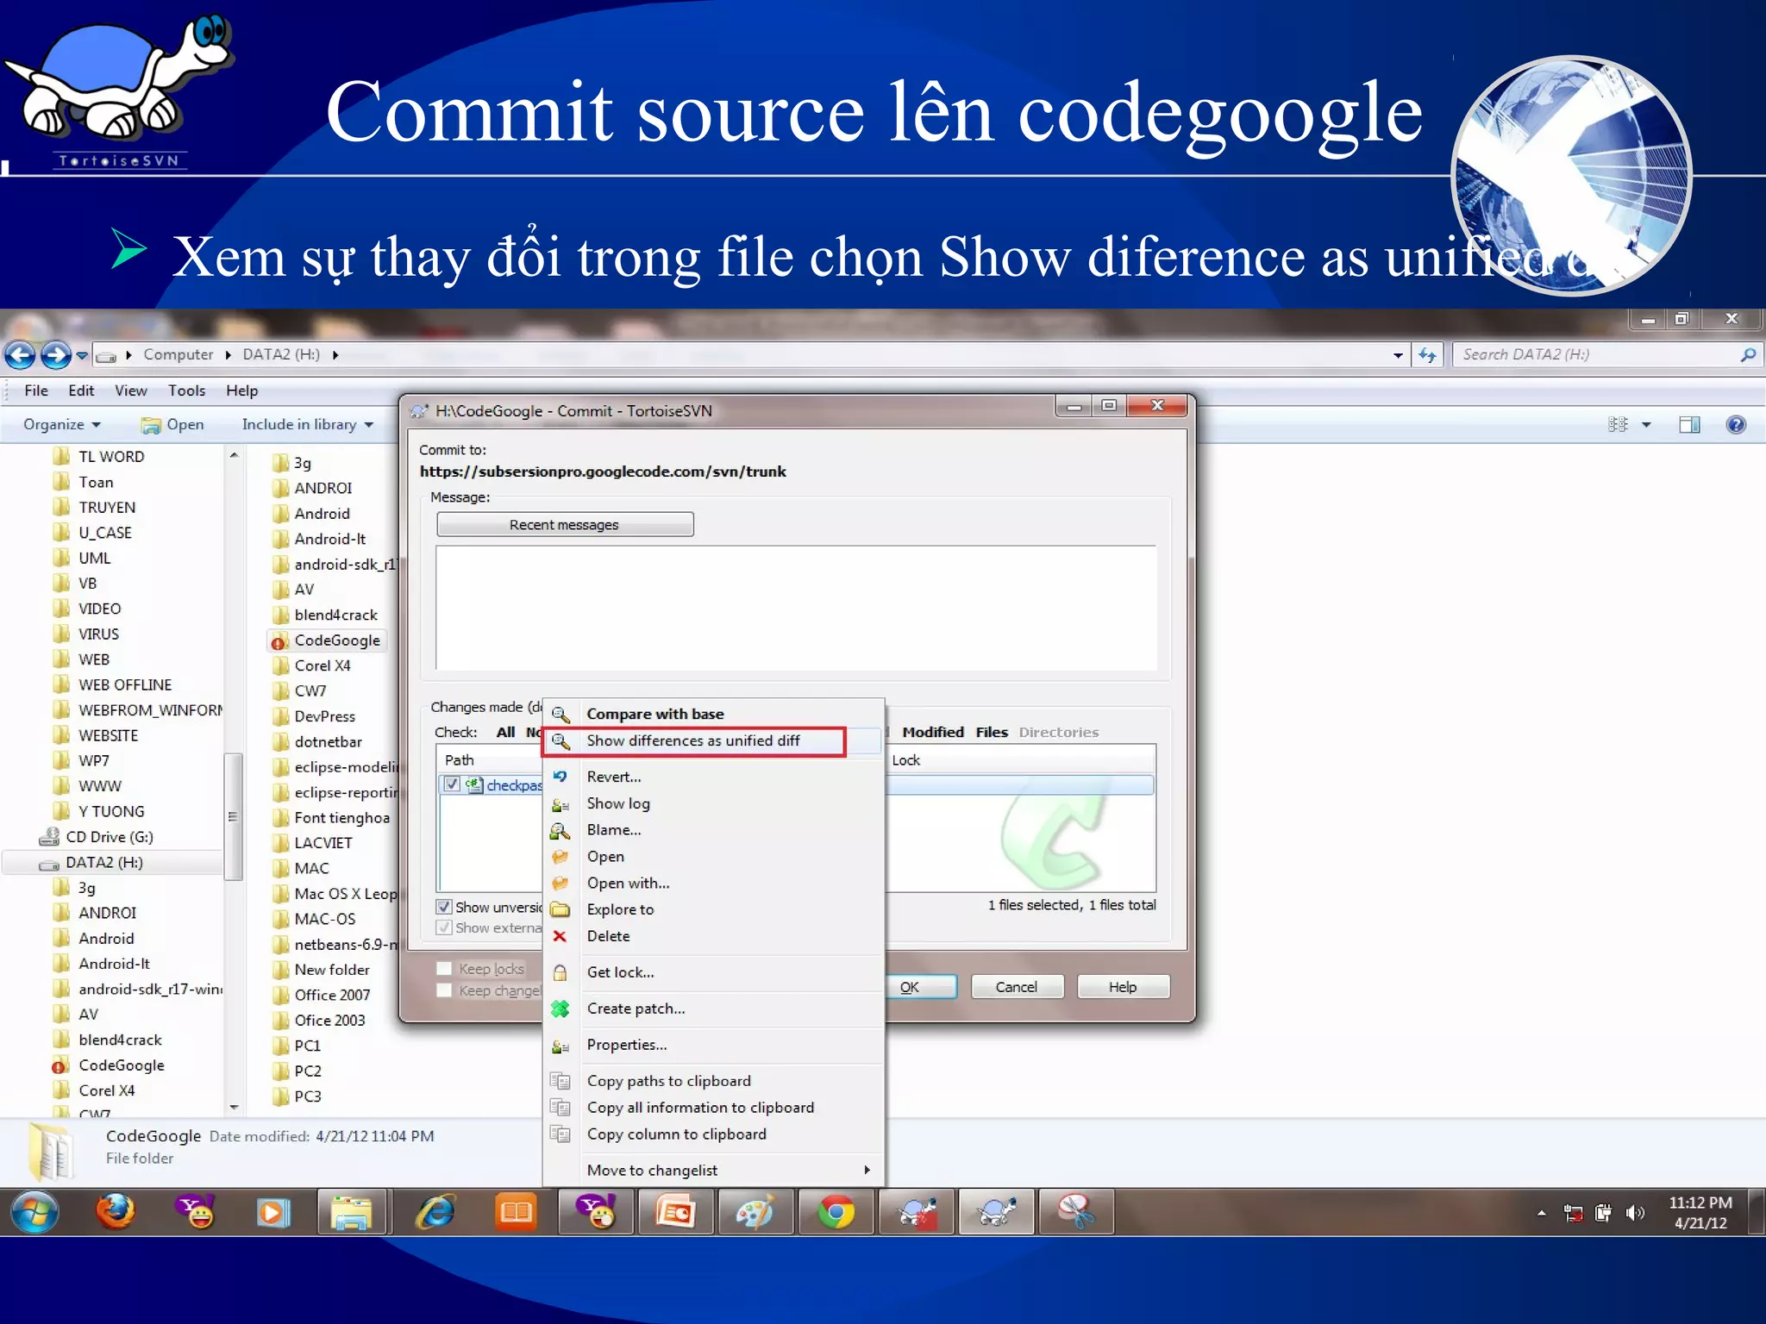This screenshot has width=1766, height=1324.
Task: Click in the commit Message text box
Action: 796,608
